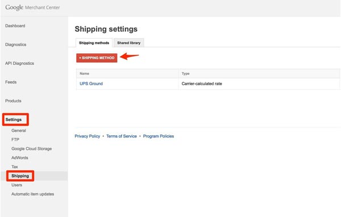
Task: Open Automatic item updates
Action: click(x=32, y=194)
